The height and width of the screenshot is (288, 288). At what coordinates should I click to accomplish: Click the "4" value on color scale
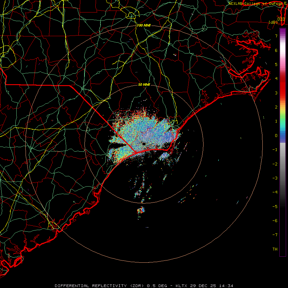(276, 79)
